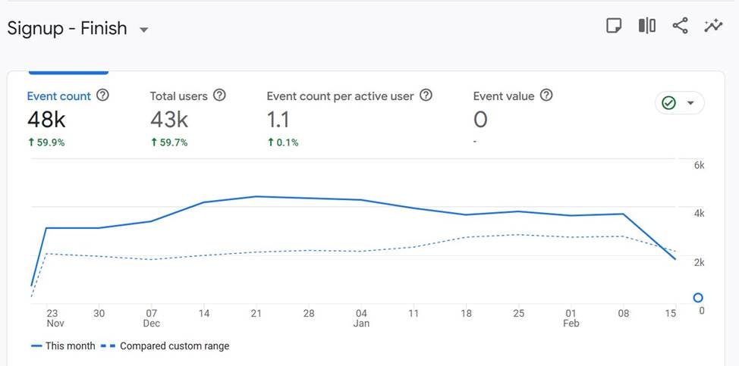Click help icon next to Total users

[x=219, y=95]
